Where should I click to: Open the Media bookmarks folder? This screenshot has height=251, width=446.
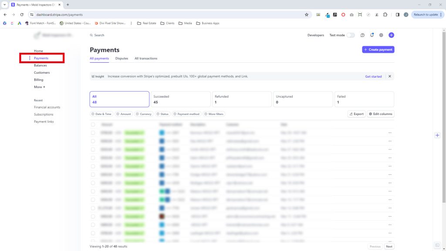tap(185, 23)
